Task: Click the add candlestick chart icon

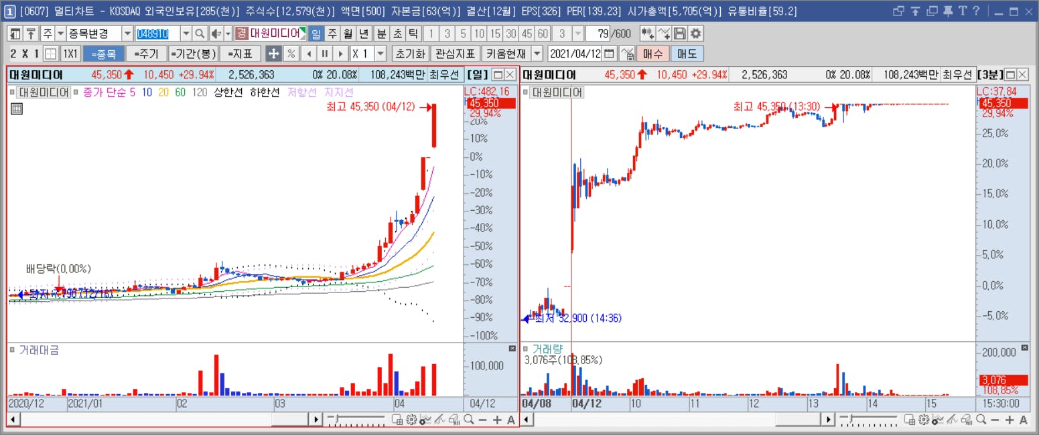Action: pos(647,33)
